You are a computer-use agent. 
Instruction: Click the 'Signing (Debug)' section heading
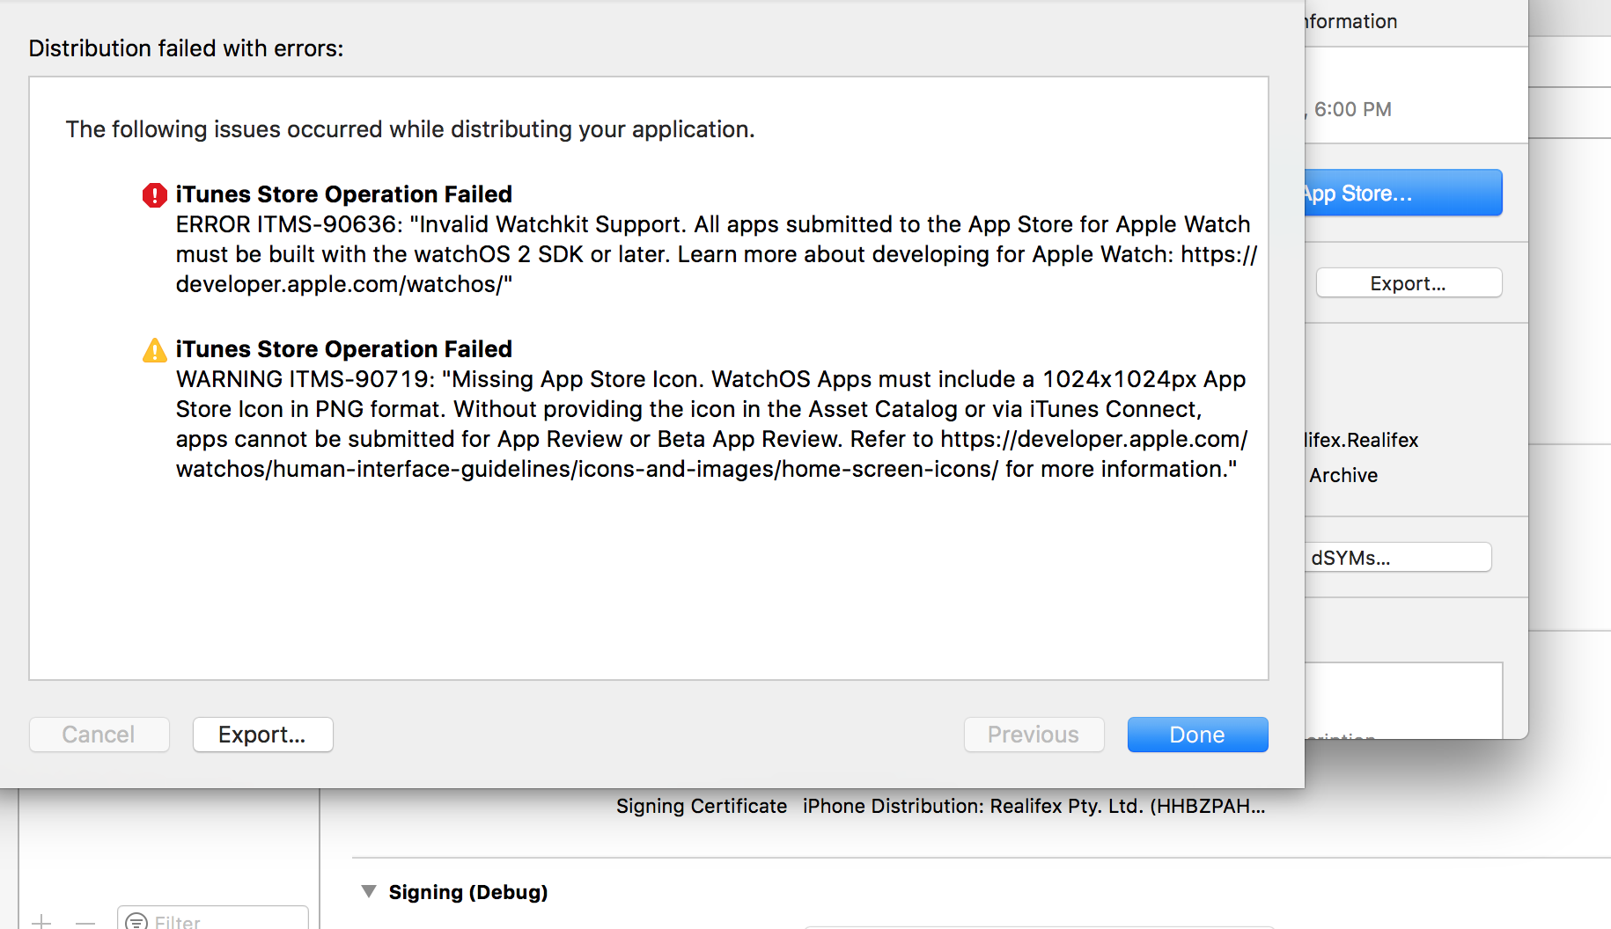(468, 892)
